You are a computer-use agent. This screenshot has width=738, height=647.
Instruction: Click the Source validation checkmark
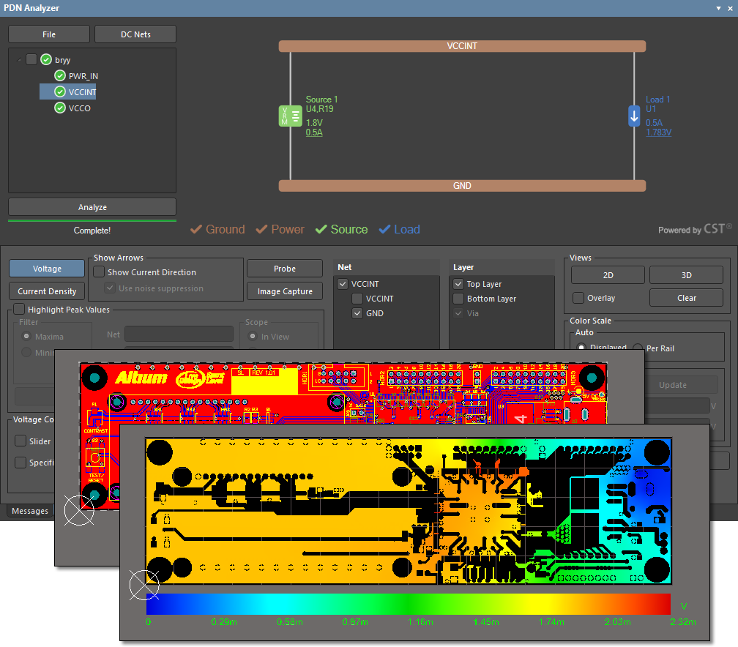click(x=320, y=229)
